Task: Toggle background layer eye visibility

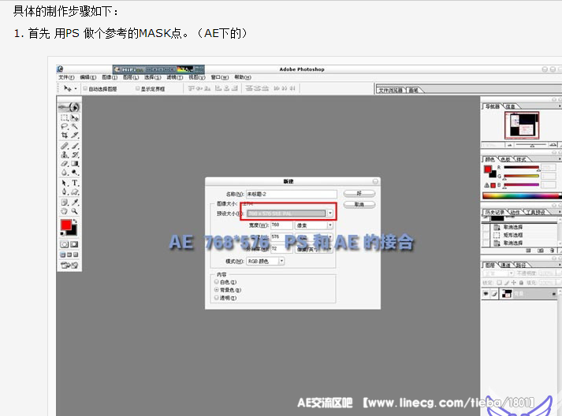Action: (486, 294)
